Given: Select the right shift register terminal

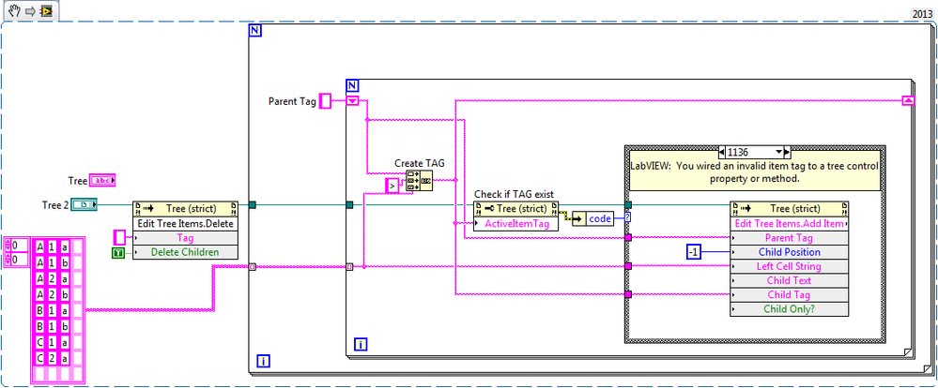Looking at the screenshot, I should tap(908, 101).
